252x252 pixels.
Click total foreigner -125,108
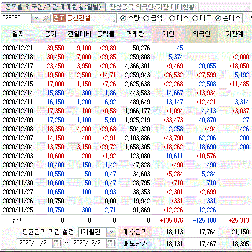point(204,221)
